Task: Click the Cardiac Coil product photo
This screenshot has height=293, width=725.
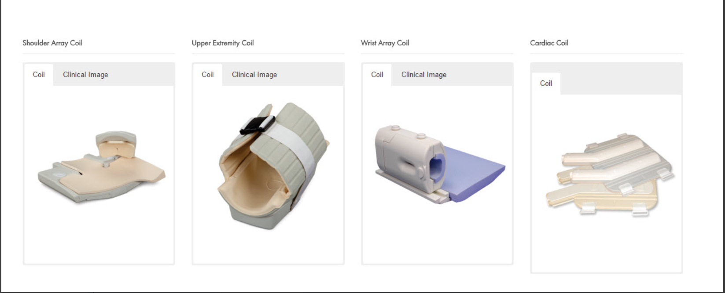Action: 610,175
